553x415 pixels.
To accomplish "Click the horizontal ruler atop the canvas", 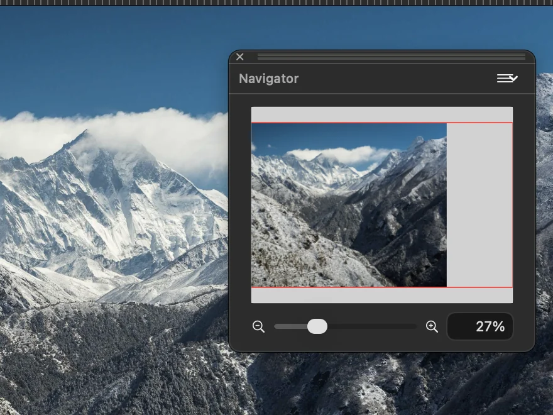I will 276,3.
